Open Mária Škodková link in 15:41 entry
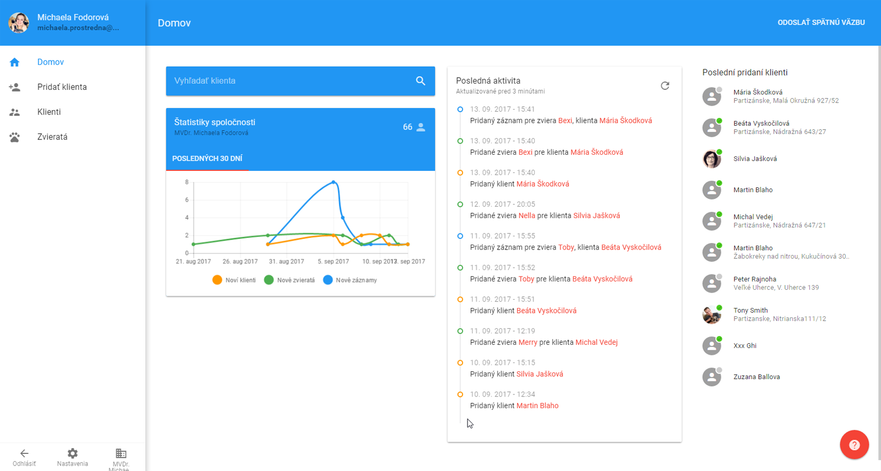The height and width of the screenshot is (471, 881). coord(626,121)
